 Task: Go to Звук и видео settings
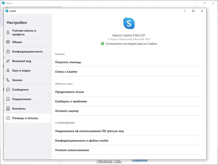click(x=28, y=71)
